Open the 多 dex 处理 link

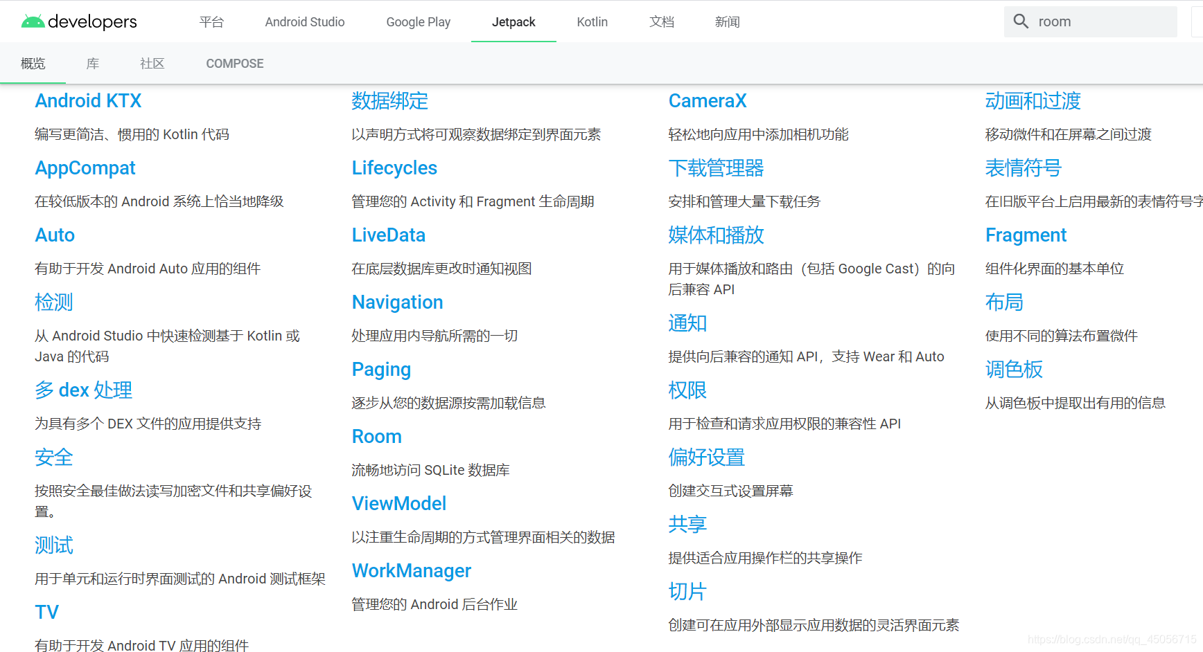click(84, 390)
